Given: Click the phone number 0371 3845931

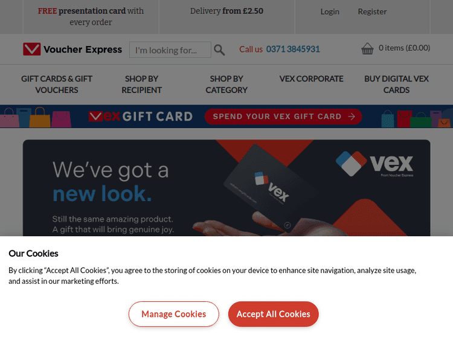Looking at the screenshot, I should (x=293, y=49).
